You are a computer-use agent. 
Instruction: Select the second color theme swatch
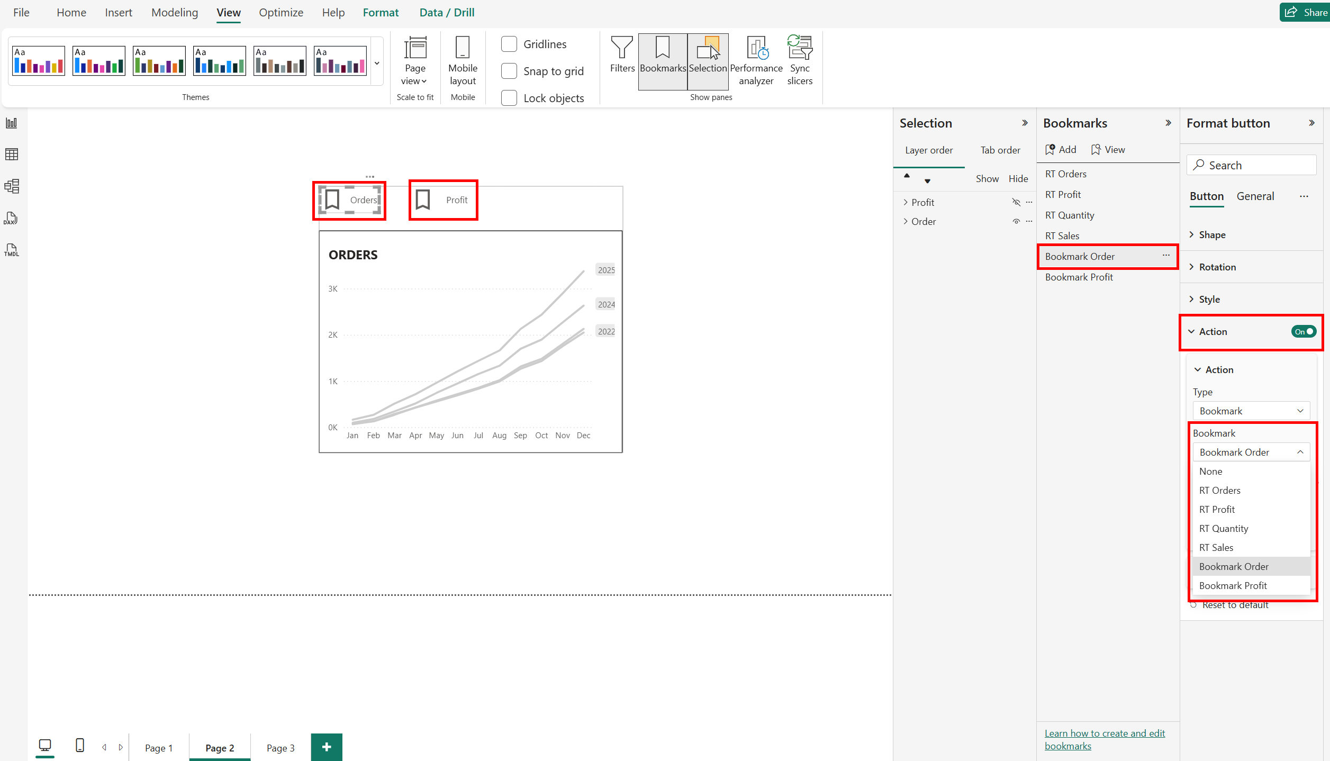coord(99,60)
